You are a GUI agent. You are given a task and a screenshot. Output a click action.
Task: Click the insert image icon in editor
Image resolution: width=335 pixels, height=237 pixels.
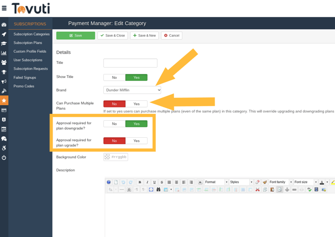324,189
